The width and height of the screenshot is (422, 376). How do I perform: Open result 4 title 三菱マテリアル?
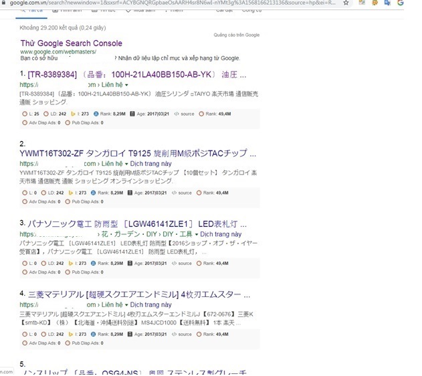coord(139,295)
